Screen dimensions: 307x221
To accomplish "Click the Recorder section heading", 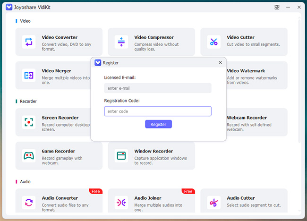I will [x=28, y=102].
